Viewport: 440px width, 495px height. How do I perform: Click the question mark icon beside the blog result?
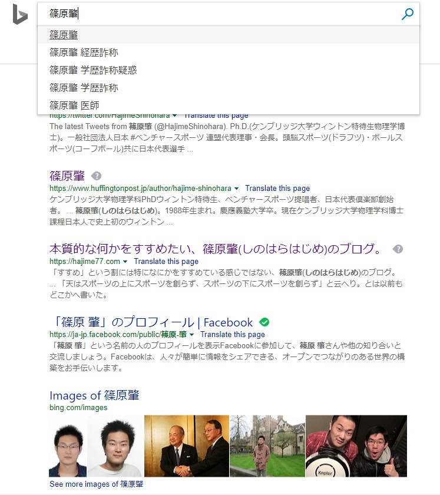coord(398,249)
